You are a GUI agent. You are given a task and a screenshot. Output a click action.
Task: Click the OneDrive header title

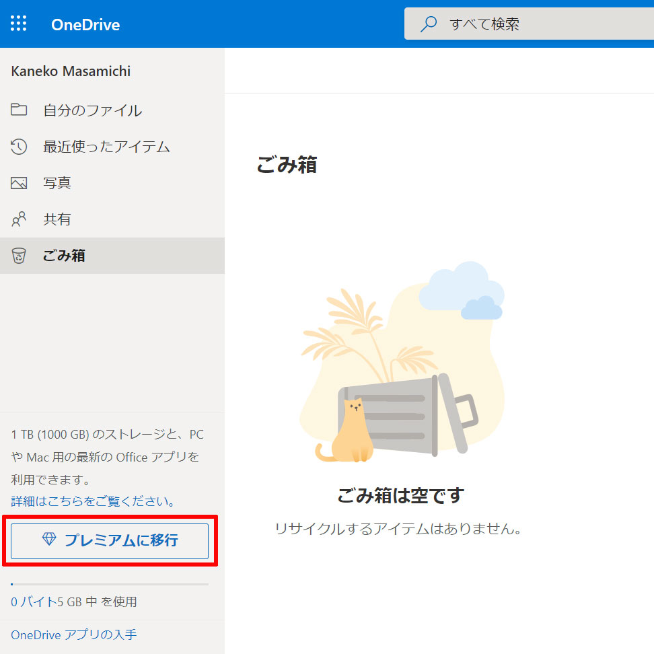pos(85,25)
